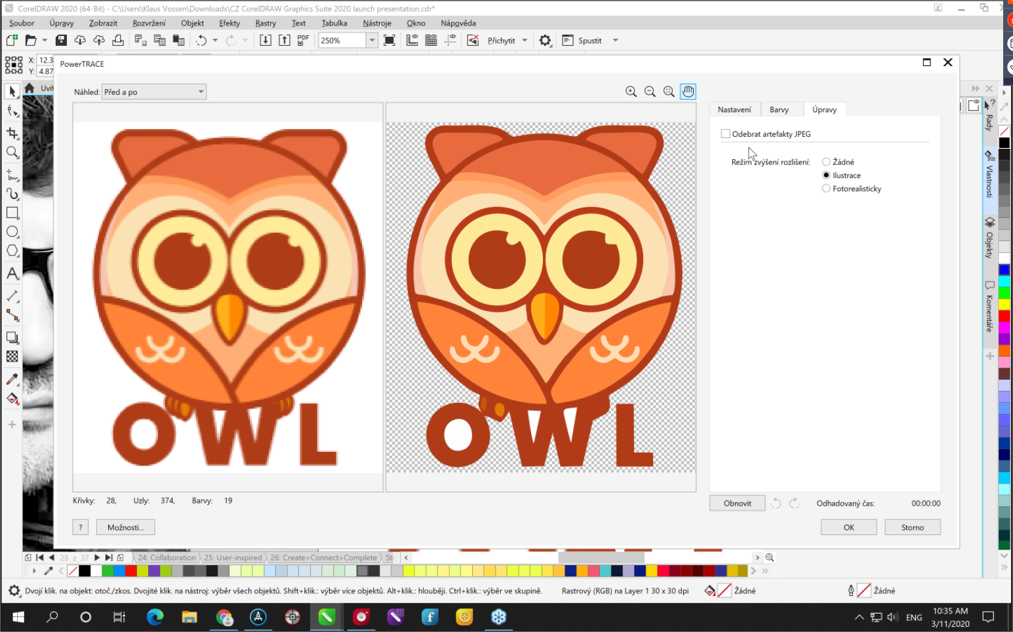
Task: Choose the Fotorealisticky radio option
Action: [826, 189]
